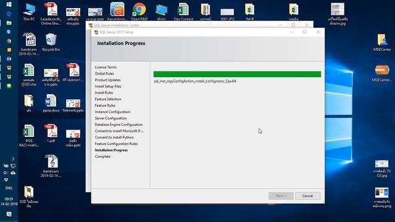The width and height of the screenshot is (395, 222).
Task: Switch the ENG input language indicator
Action: click(9, 188)
